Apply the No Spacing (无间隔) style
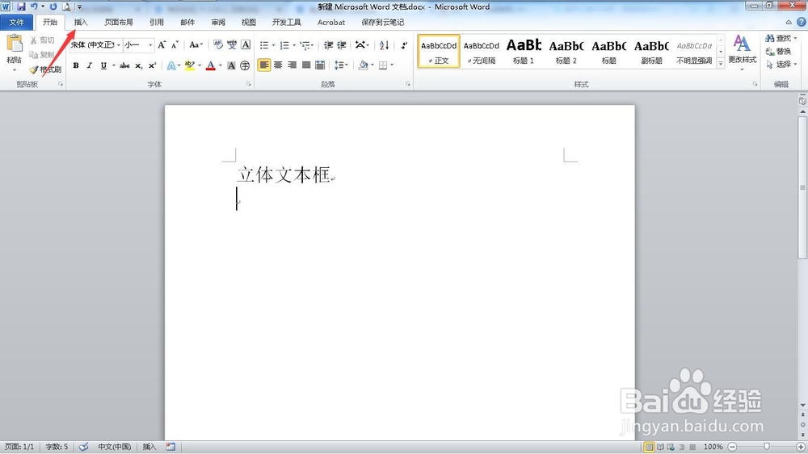Viewport: 808px width, 454px height. click(x=482, y=51)
